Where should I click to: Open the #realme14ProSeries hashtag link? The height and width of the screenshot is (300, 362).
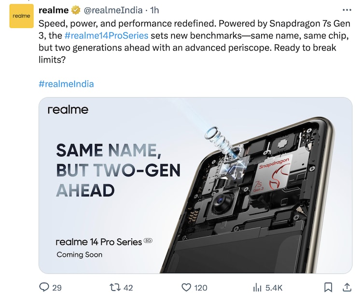pyautogui.click(x=106, y=36)
